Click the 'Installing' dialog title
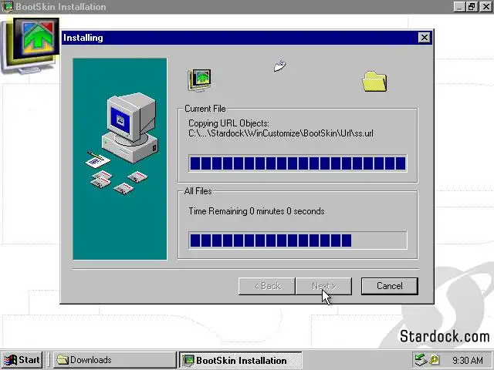The image size is (494, 370). (x=83, y=38)
